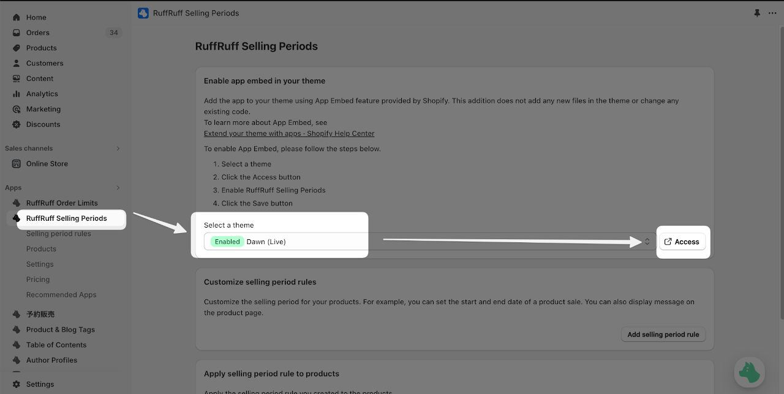Open the three-dot menu in top bar
Viewport: 784px width, 394px height.
tap(772, 13)
